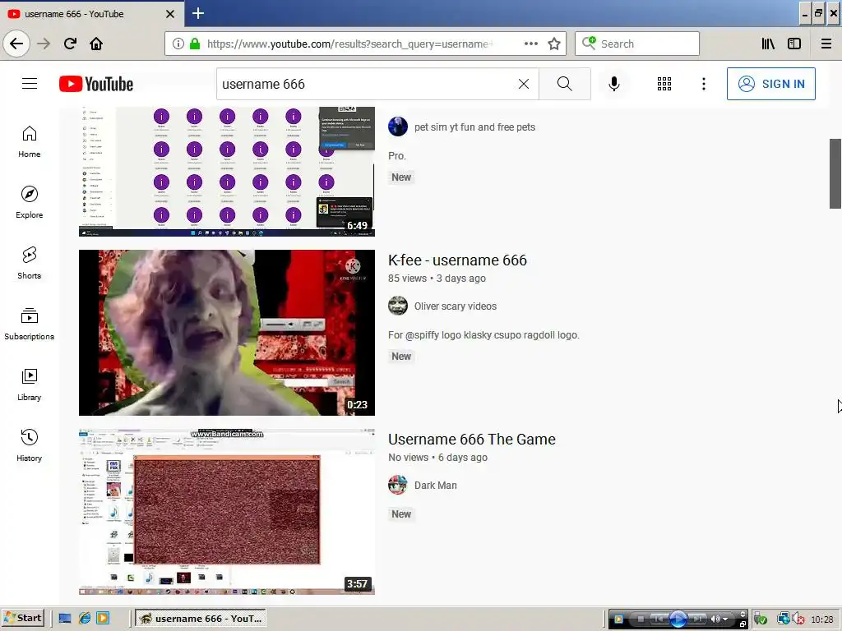
Task: Show site information for youtube.com
Action: [x=178, y=44]
